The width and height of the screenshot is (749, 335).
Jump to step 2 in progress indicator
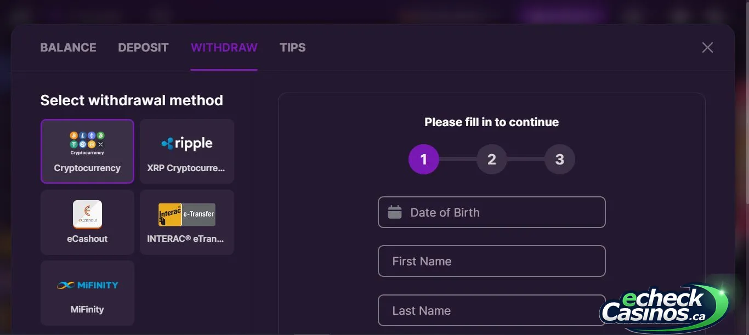(x=491, y=159)
